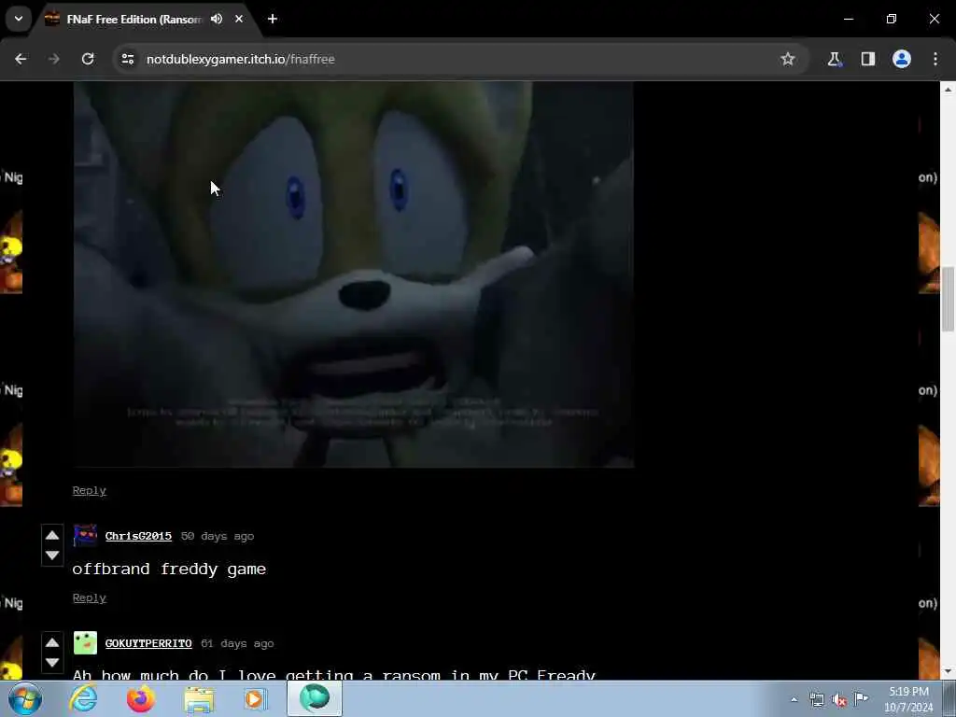Restore down the browser window
Image resolution: width=956 pixels, height=717 pixels.
(892, 19)
